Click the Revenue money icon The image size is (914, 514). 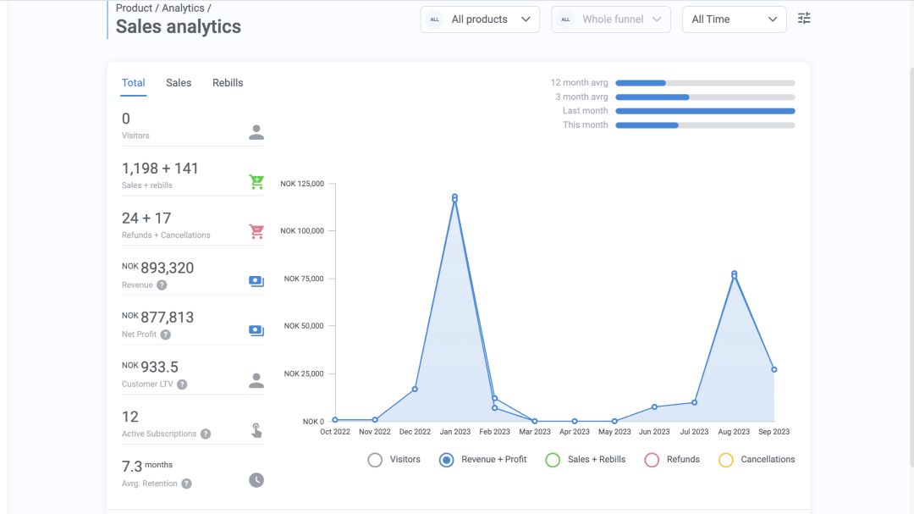pyautogui.click(x=256, y=281)
